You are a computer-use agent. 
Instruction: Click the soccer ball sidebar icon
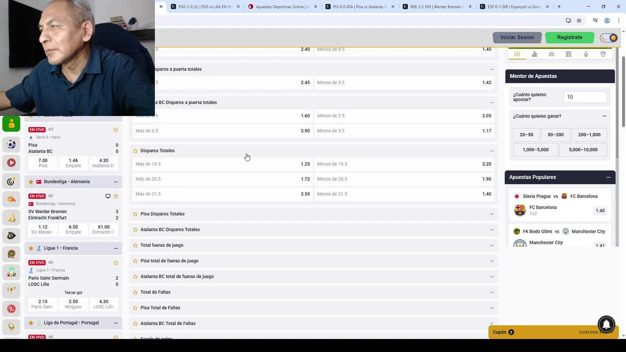pos(11,144)
